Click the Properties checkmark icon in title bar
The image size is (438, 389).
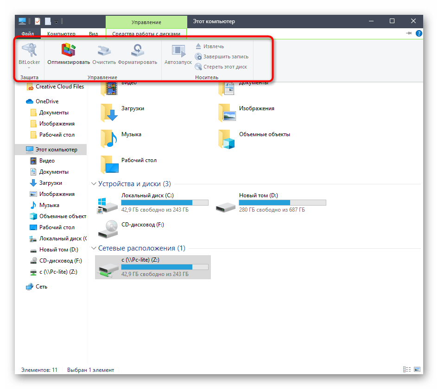[38, 21]
